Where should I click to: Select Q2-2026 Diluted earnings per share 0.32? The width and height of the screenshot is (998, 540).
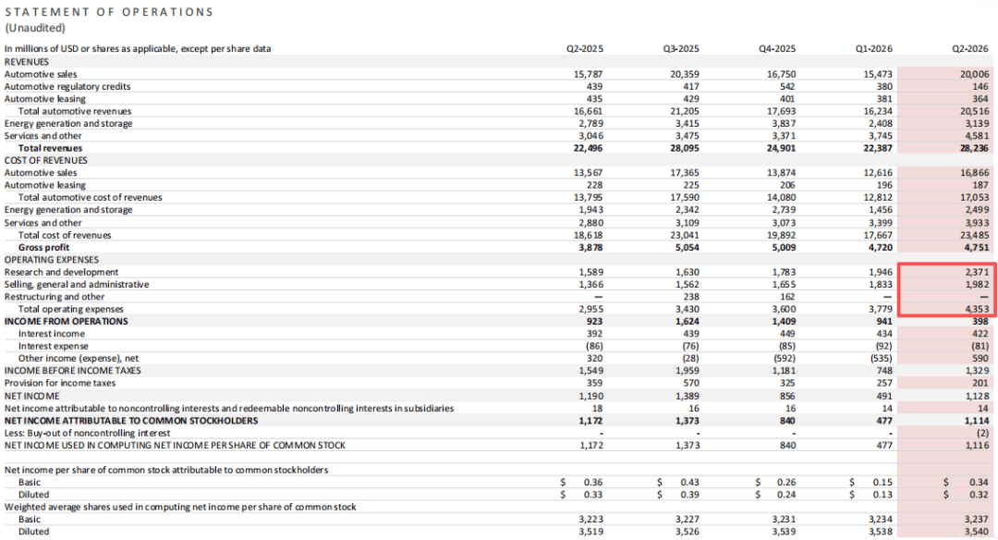[979, 495]
